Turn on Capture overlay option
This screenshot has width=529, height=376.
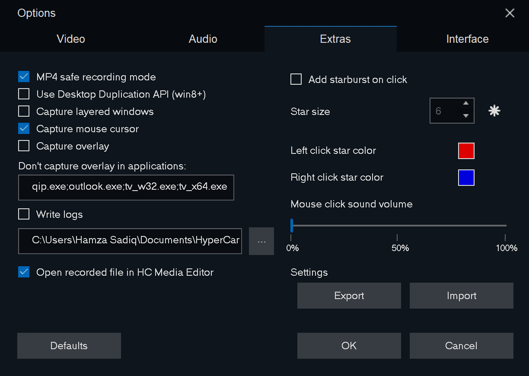[24, 146]
